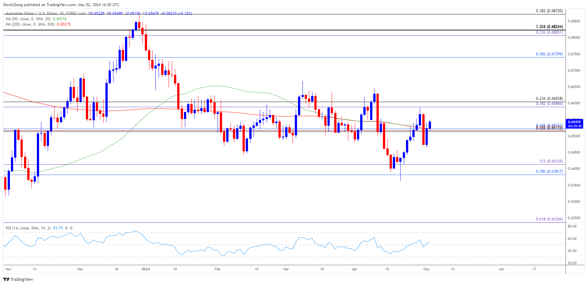Click the 0.67000 price axis tick
588x285 pixels.
(x=574, y=70)
